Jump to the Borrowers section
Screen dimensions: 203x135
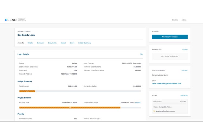pyautogui.click(x=40, y=43)
